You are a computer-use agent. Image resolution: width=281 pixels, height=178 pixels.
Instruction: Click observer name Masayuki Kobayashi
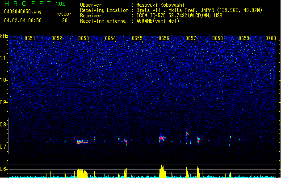point(160,5)
